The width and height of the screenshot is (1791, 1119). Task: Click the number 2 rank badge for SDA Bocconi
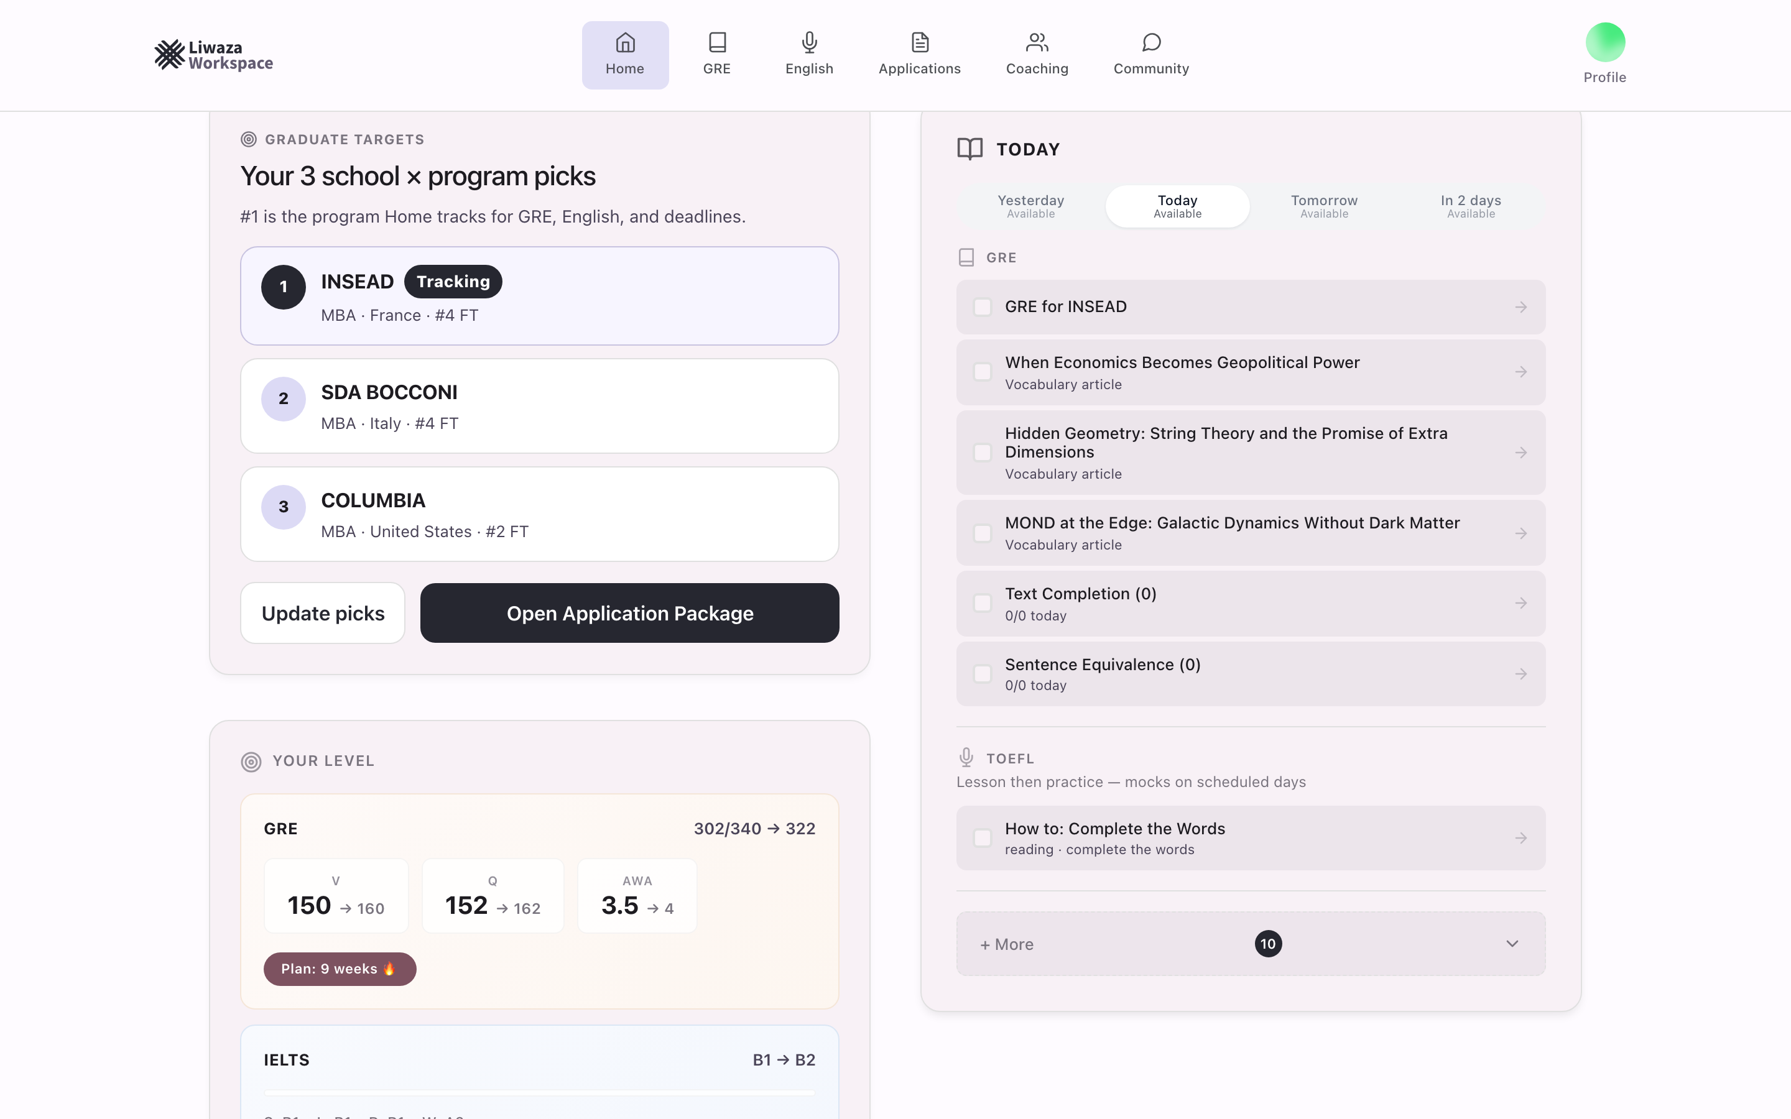284,399
